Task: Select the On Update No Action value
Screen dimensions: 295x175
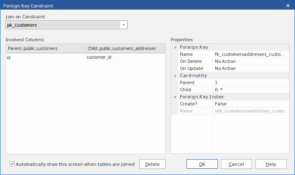Action: click(250, 68)
